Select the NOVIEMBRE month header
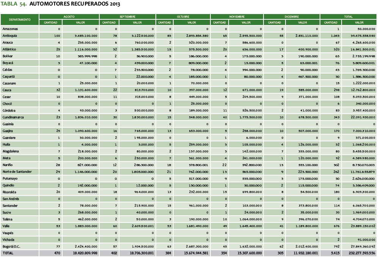 pos(236,17)
